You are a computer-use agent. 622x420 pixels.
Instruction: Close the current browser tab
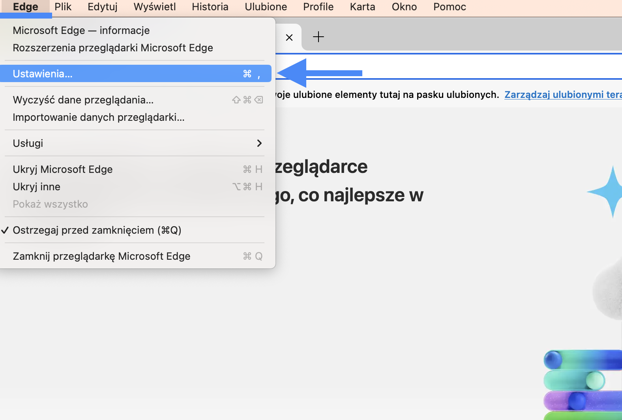(x=289, y=37)
